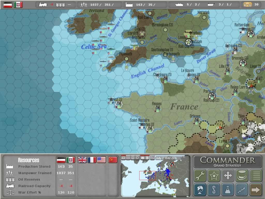Image resolution: width=265 pixels, height=199 pixels.
Task: Open the checklist unit list button
Action: (x=255, y=175)
